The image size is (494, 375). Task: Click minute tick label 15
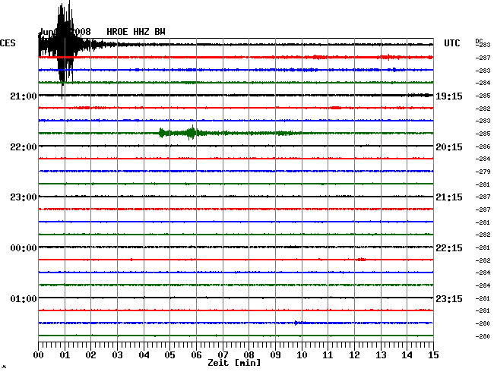point(433,355)
